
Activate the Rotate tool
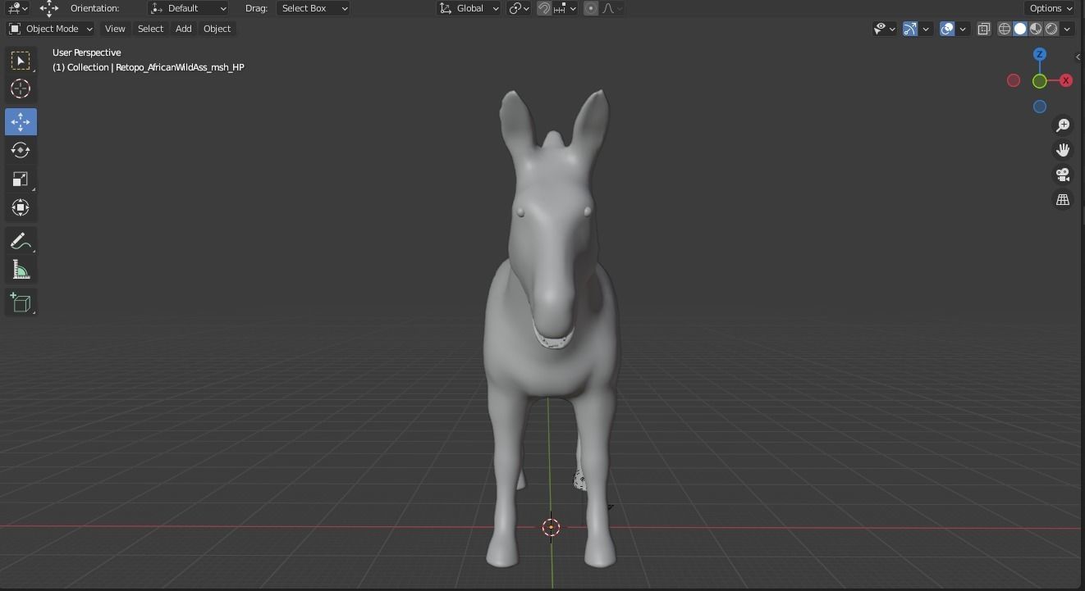pyautogui.click(x=21, y=150)
